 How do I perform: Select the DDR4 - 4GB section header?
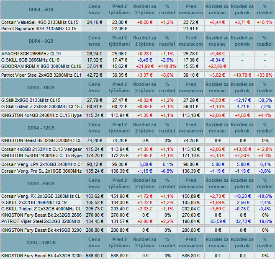41,10
